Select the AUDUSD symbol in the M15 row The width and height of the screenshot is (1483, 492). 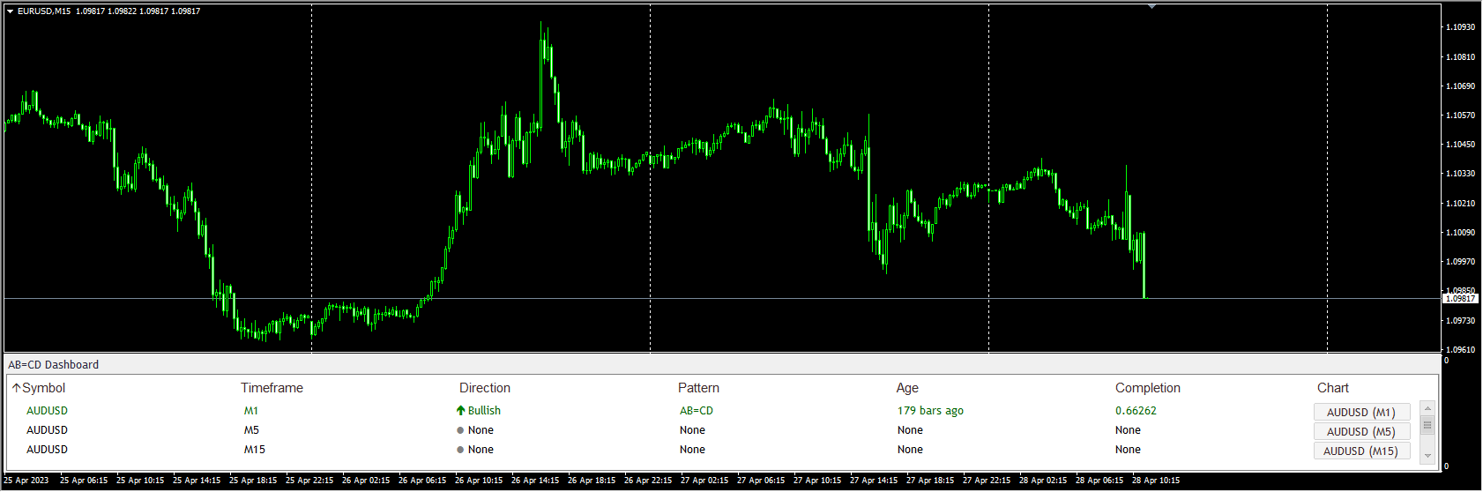pyautogui.click(x=47, y=450)
